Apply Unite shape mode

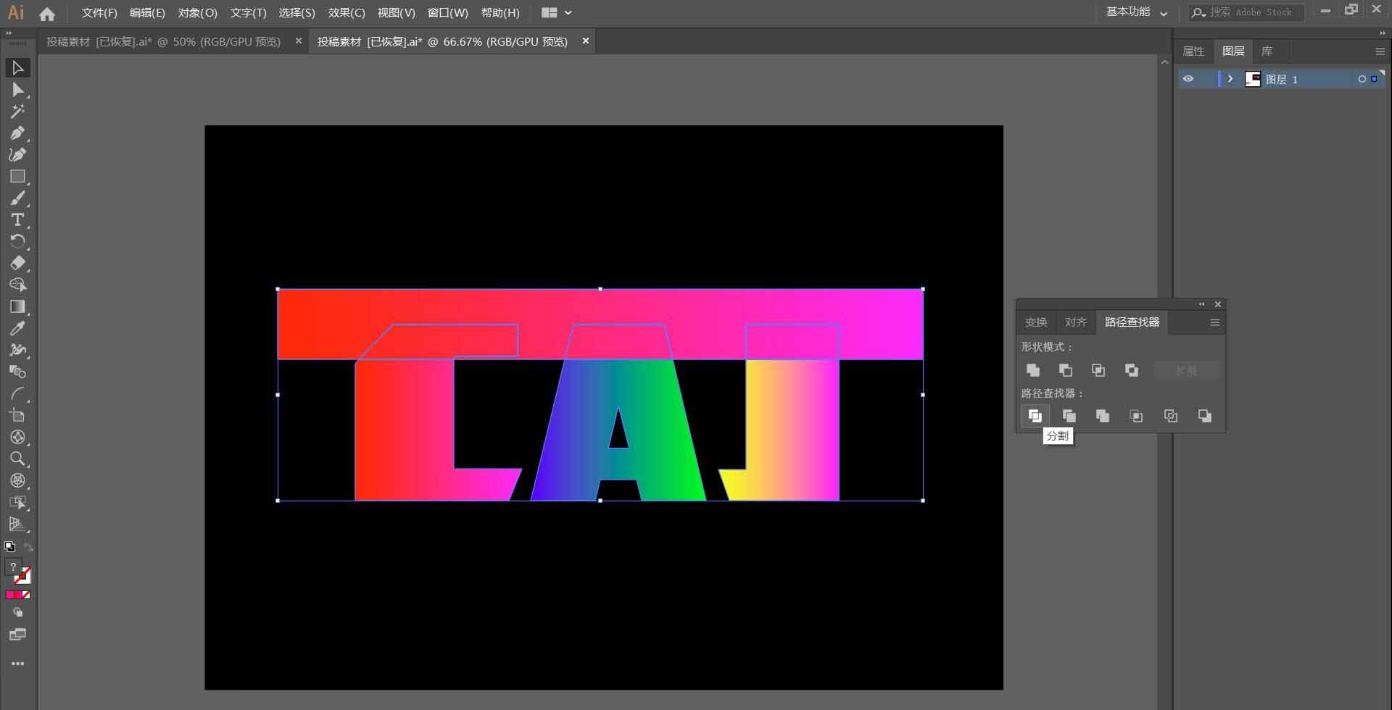pos(1033,370)
